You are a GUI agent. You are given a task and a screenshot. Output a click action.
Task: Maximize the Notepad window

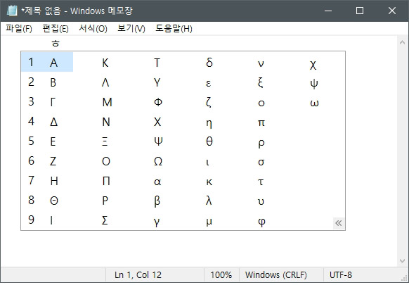tap(360, 11)
